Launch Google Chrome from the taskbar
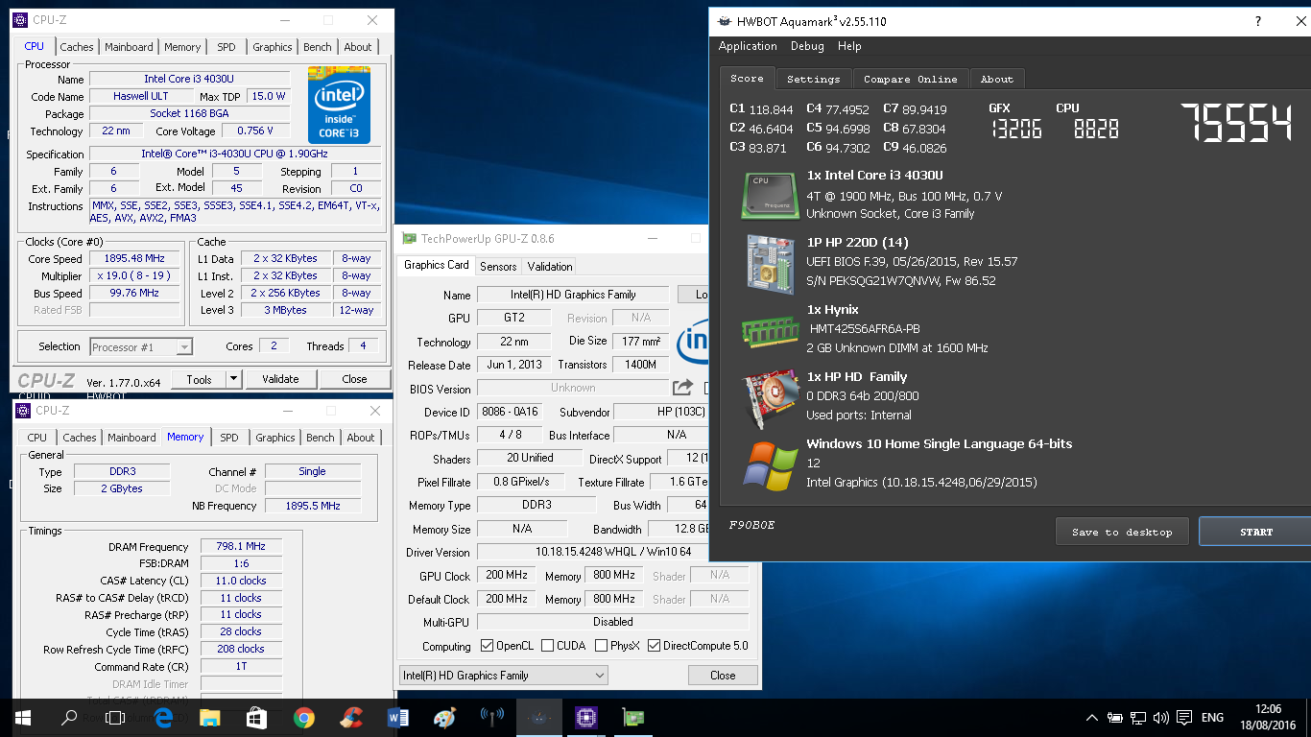The width and height of the screenshot is (1311, 737). (x=303, y=717)
